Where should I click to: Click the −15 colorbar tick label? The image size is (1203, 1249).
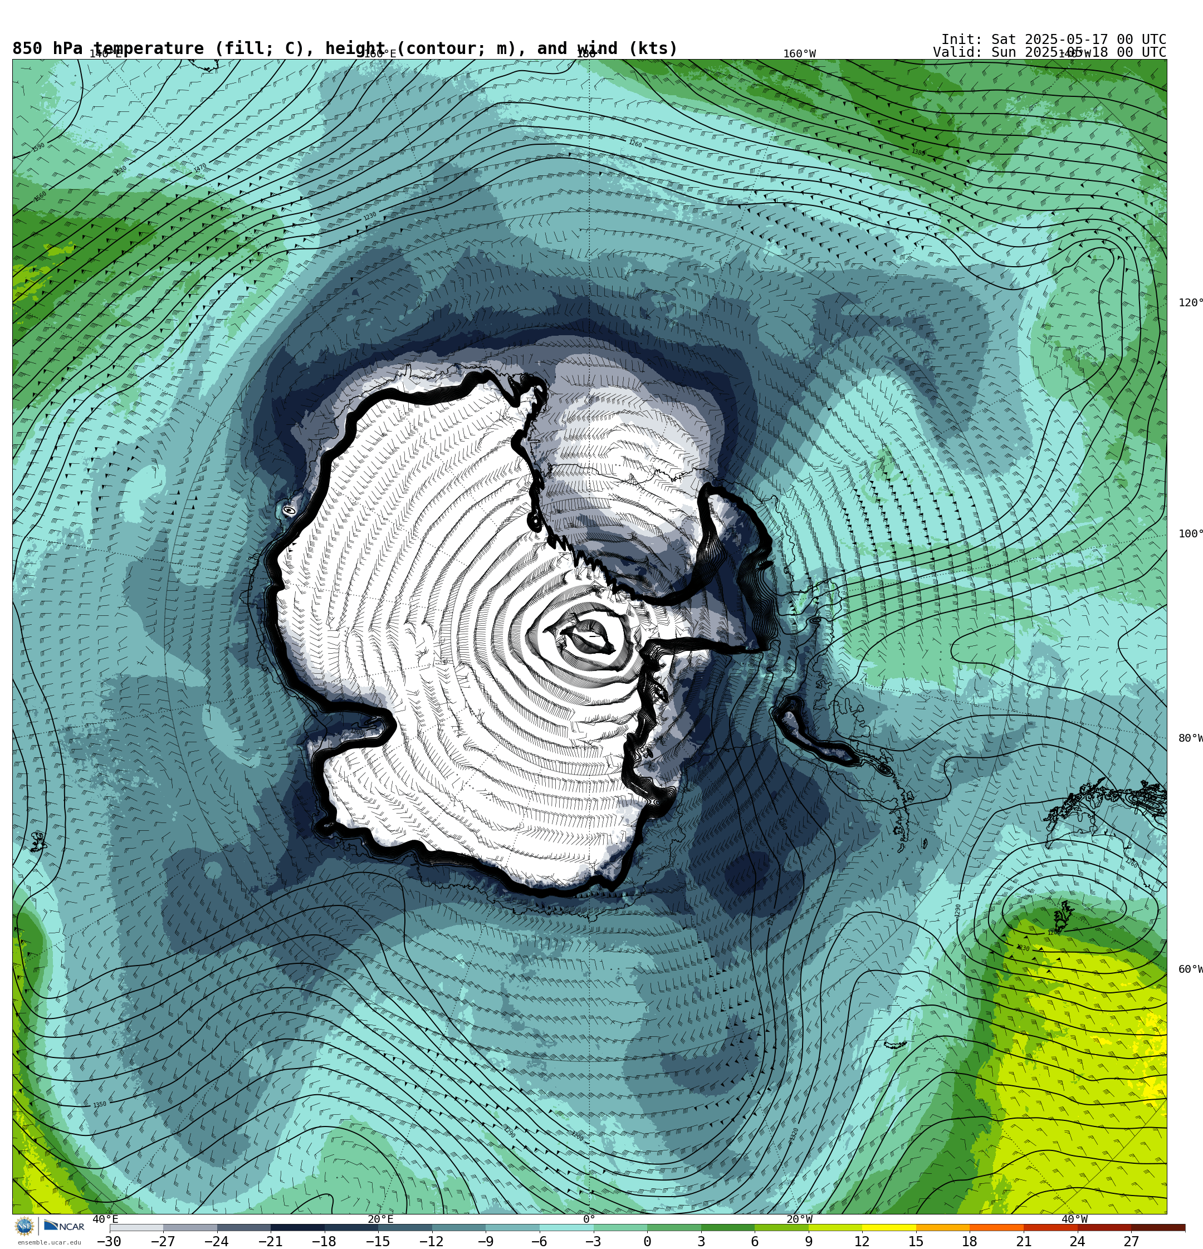click(378, 1241)
